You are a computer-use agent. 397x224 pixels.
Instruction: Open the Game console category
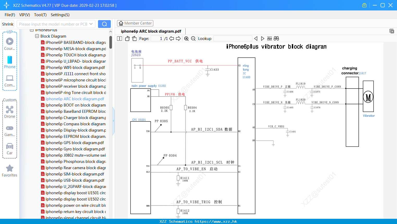(x=10, y=131)
